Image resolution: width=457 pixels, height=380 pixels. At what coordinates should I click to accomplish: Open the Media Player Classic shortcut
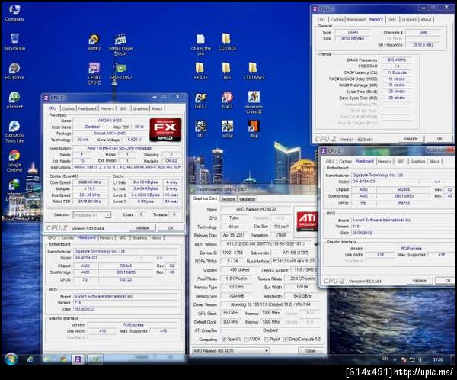[120, 44]
